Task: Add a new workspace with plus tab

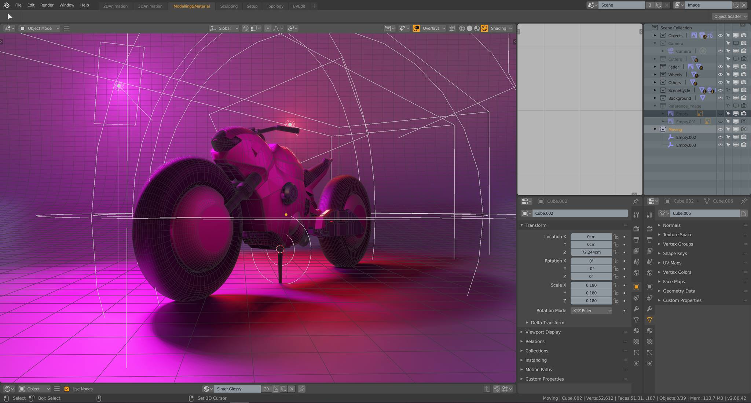Action: pos(314,6)
